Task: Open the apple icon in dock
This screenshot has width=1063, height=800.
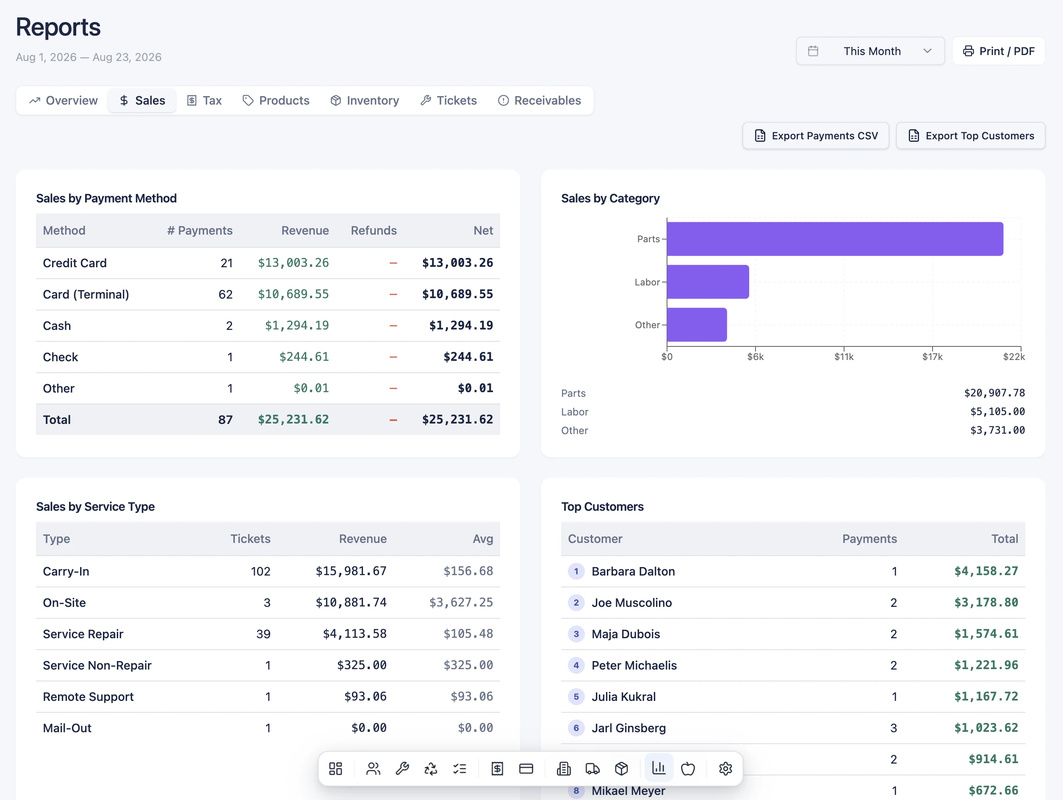Action: tap(688, 769)
